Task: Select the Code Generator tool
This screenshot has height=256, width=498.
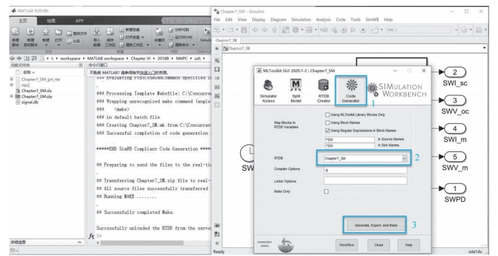Action: pyautogui.click(x=351, y=90)
